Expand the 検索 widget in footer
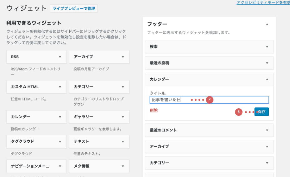The image size is (290, 177). (x=267, y=47)
